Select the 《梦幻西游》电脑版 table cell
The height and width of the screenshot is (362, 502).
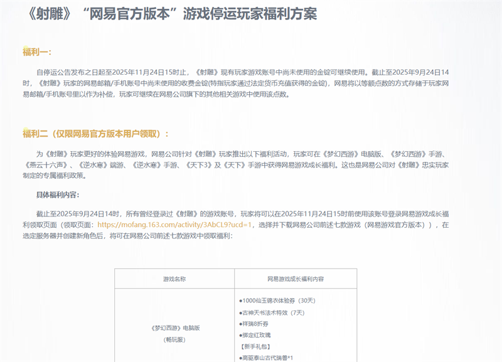point(174,327)
